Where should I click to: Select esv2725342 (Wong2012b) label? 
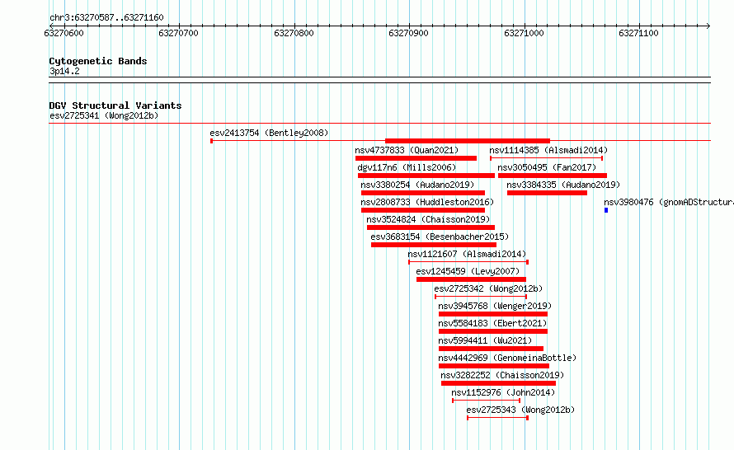488,288
